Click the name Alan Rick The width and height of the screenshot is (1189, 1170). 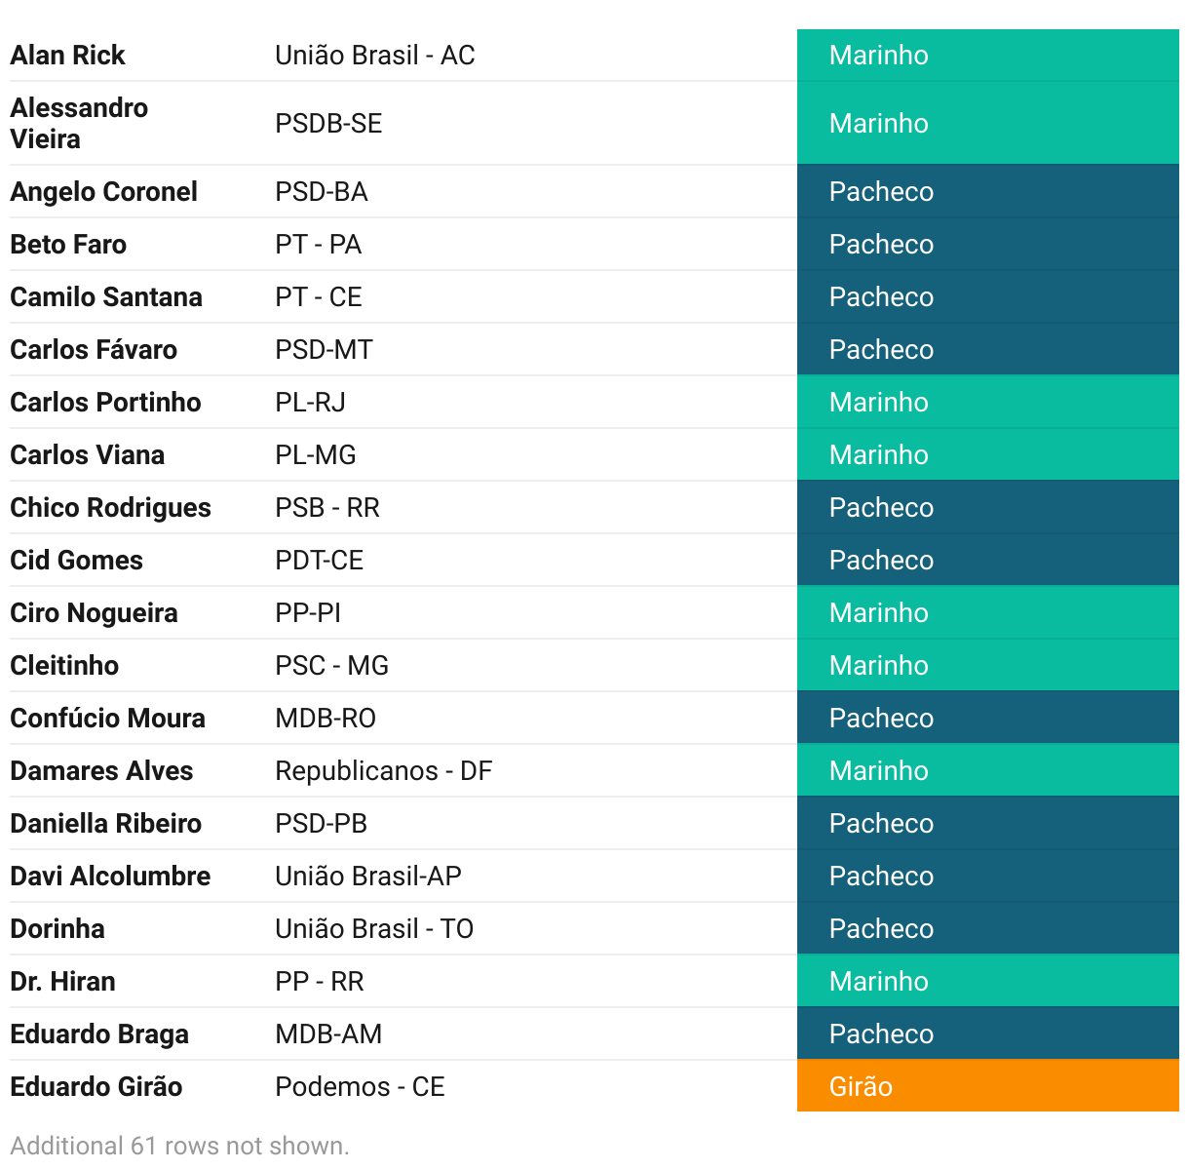(68, 56)
